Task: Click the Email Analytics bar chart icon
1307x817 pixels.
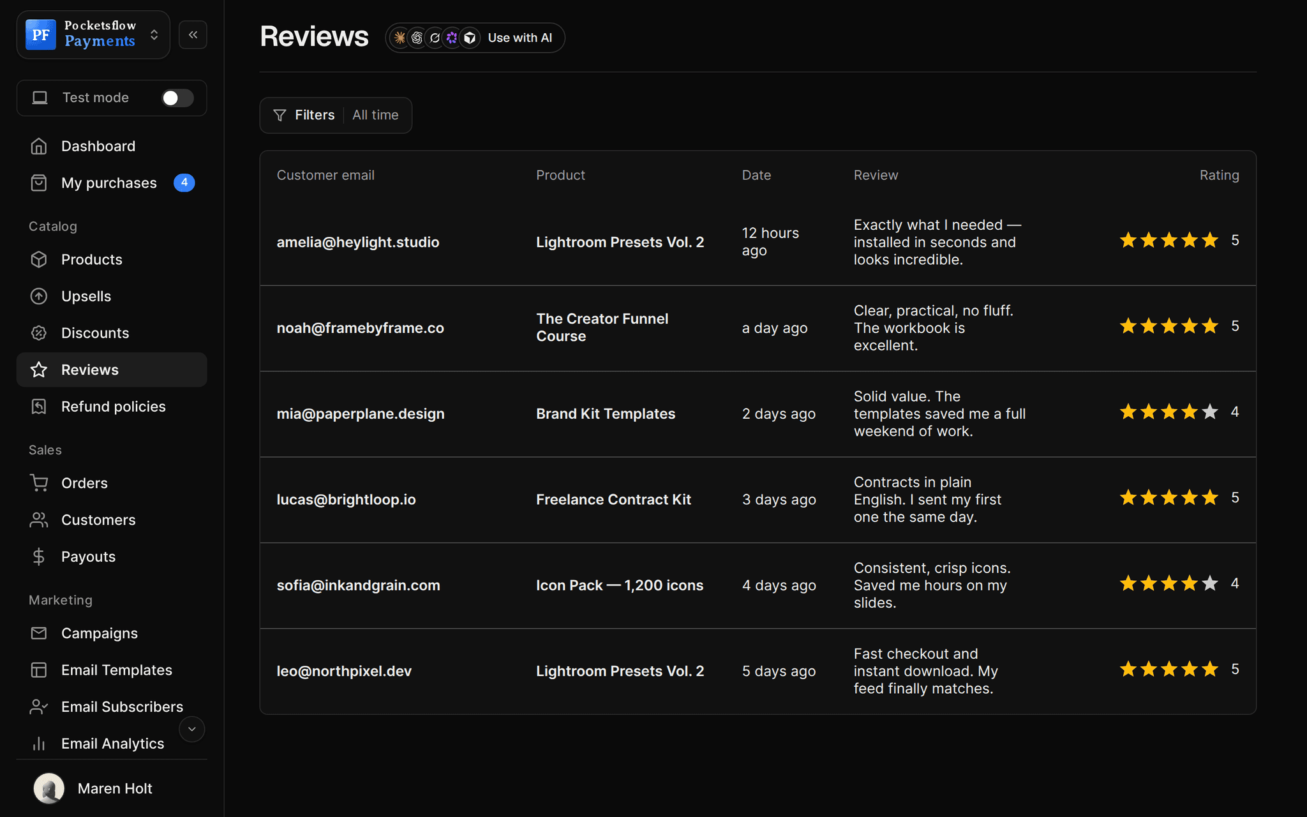Action: [x=39, y=744]
